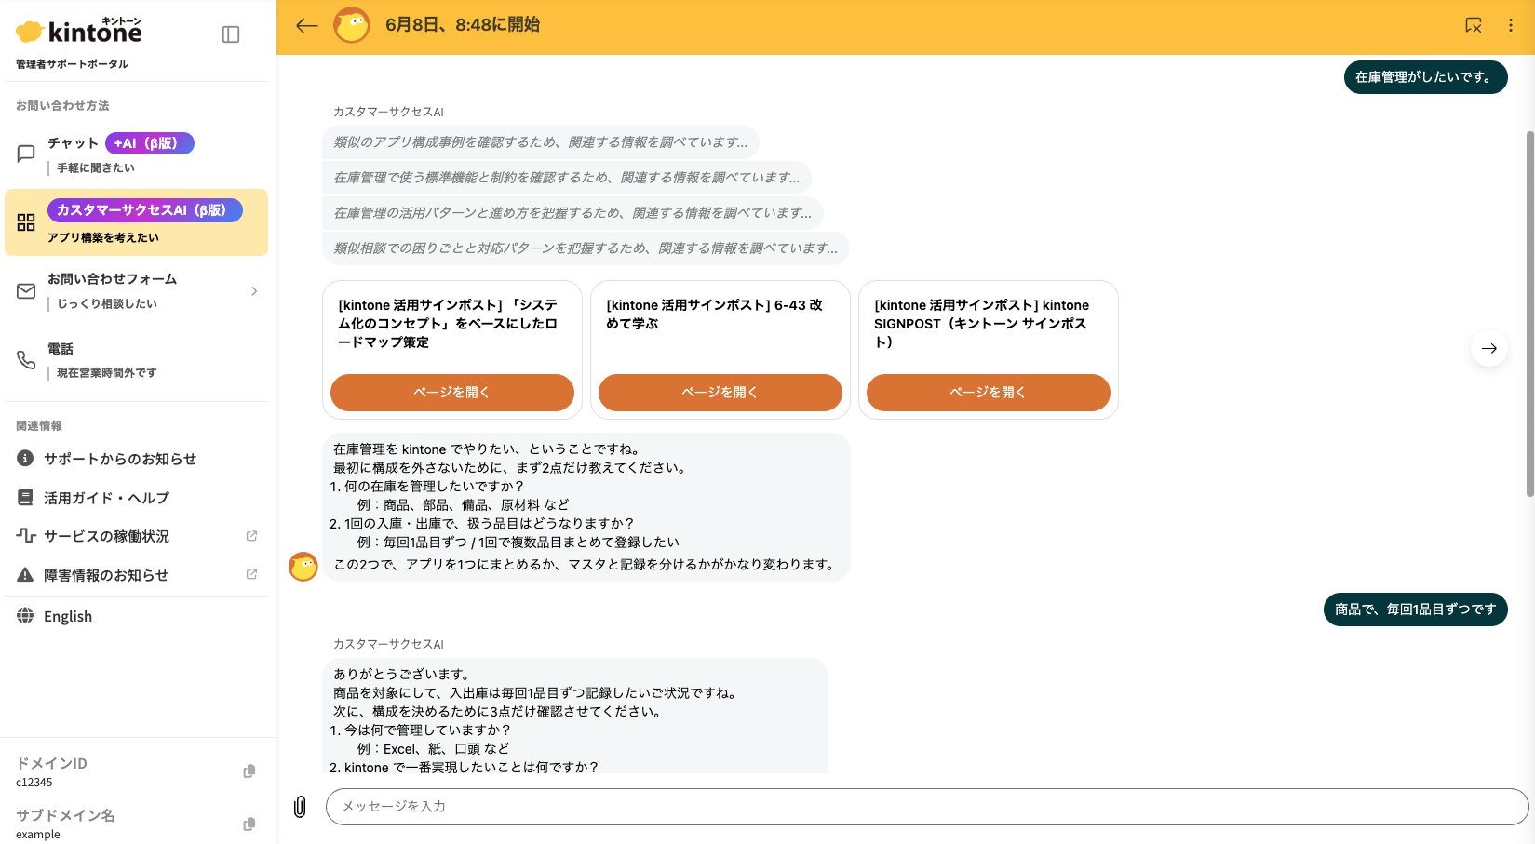Click the メッセージを入力 input field
The image size is (1535, 844).
click(x=927, y=807)
